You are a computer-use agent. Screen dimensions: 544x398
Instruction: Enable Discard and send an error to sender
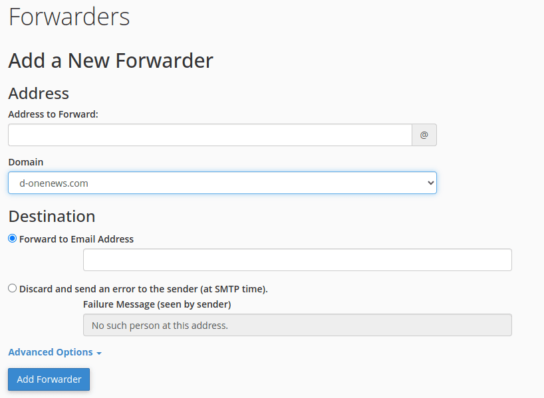click(11, 288)
